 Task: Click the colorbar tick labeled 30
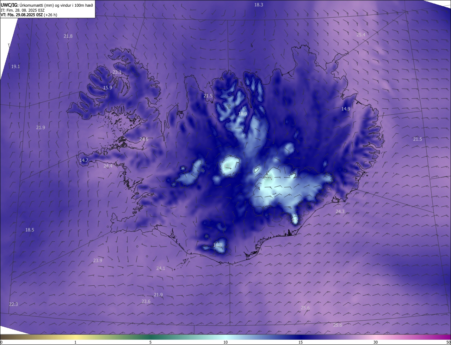376,342
